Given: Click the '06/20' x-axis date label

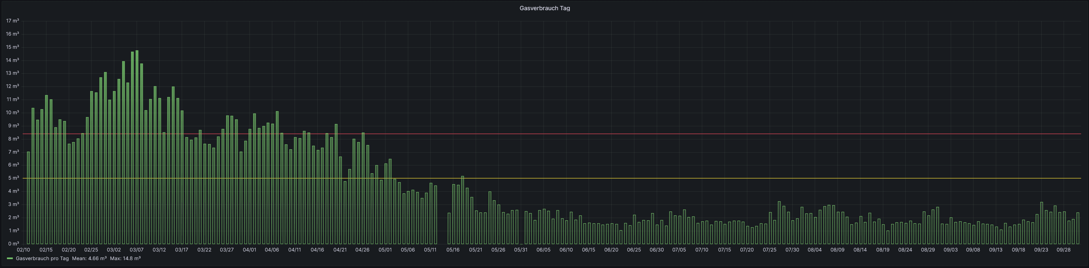Looking at the screenshot, I should point(611,250).
